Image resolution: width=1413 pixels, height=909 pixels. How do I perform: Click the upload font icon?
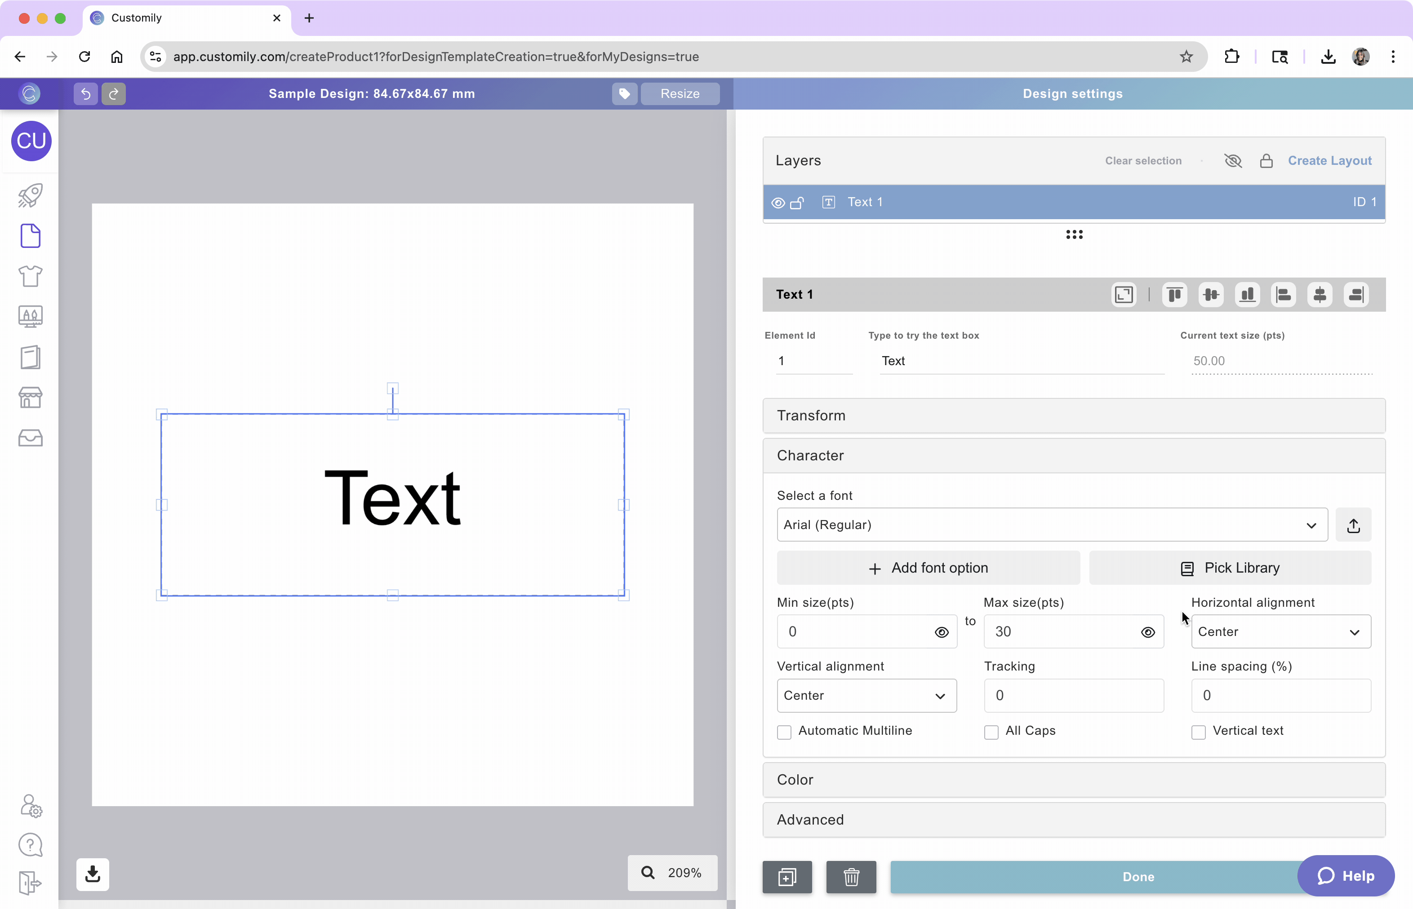point(1353,525)
